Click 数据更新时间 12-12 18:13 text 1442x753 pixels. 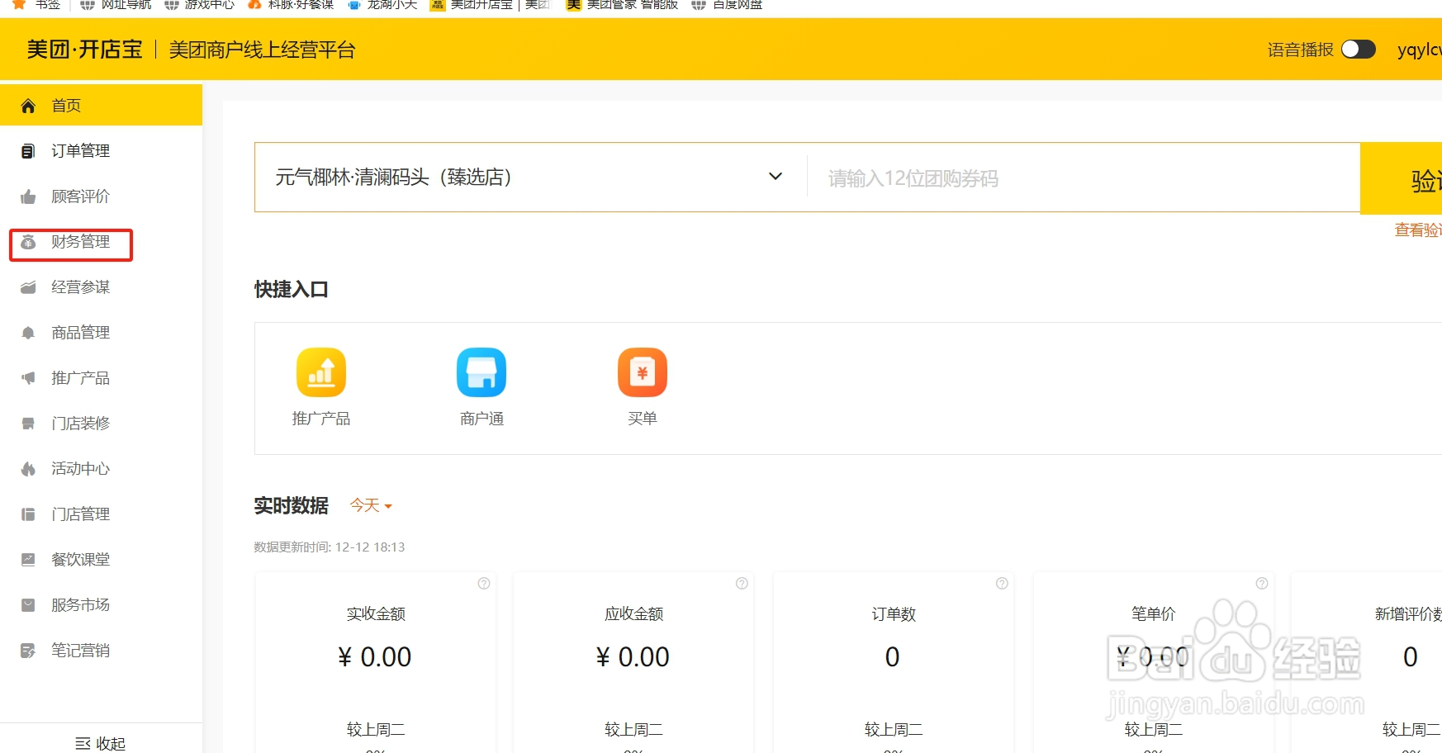[330, 547]
